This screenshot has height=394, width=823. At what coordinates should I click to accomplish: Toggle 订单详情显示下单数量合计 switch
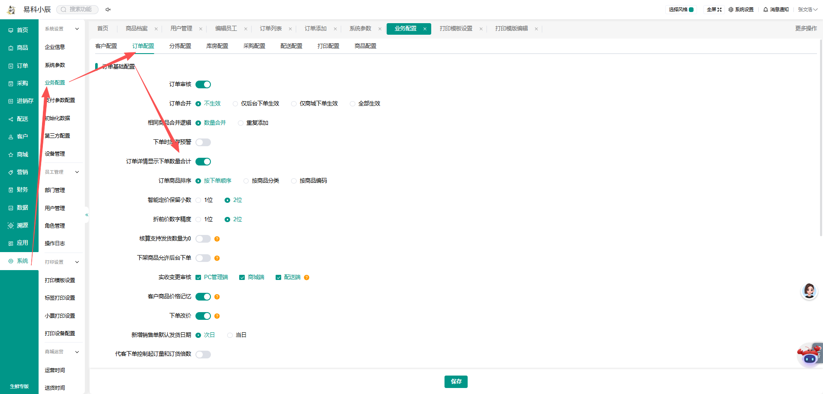tap(203, 162)
